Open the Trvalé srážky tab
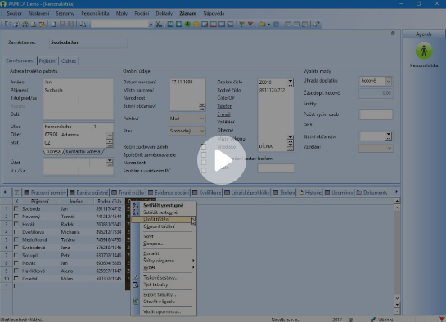Viewport: 446px width, 322px height. (128, 193)
